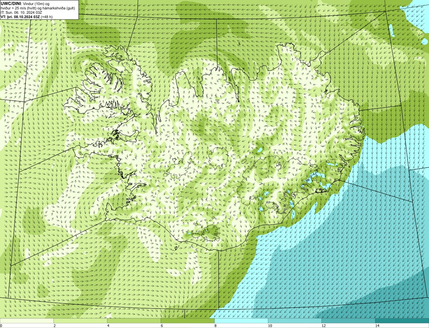
Task: Click the legend scale label "4"
Action: click(x=108, y=326)
